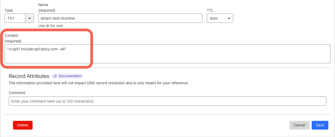Focus the Comment input field

167,101
